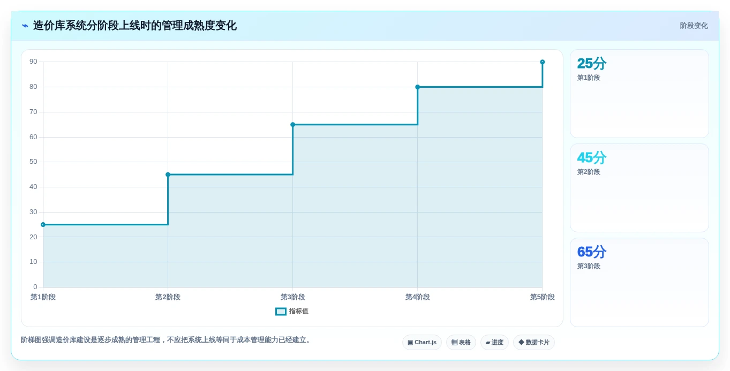This screenshot has width=730, height=371.
Task: Click the 第1阶段 caption under 25分
Action: (x=589, y=78)
